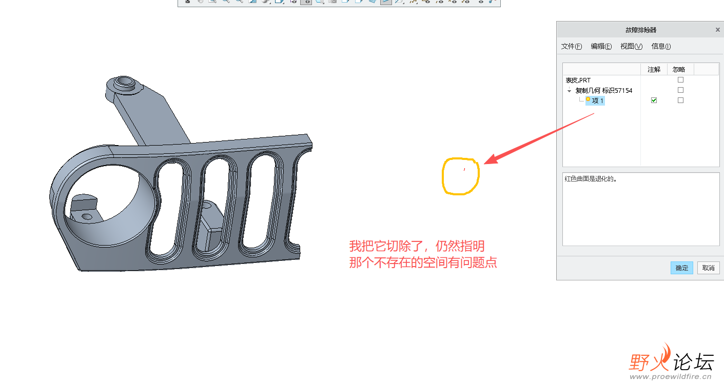Select the 项 1 tree item
Viewport: 724px width, 385px height.
coord(596,100)
